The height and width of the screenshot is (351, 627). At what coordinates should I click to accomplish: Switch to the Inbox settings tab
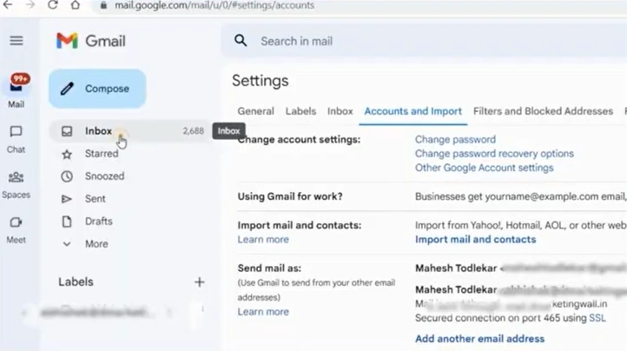[x=340, y=111]
